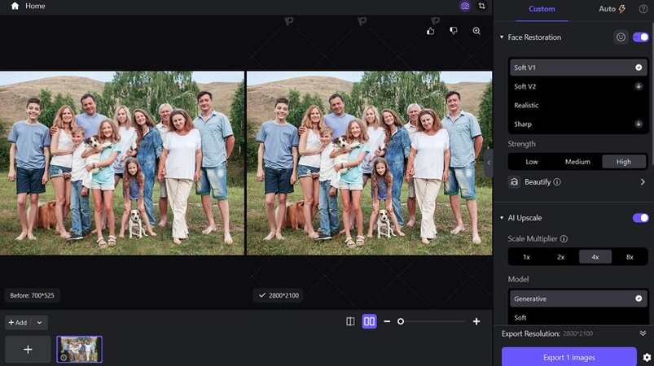This screenshot has width=654, height=366.
Task: Click the zoom slider handle
Action: click(401, 321)
